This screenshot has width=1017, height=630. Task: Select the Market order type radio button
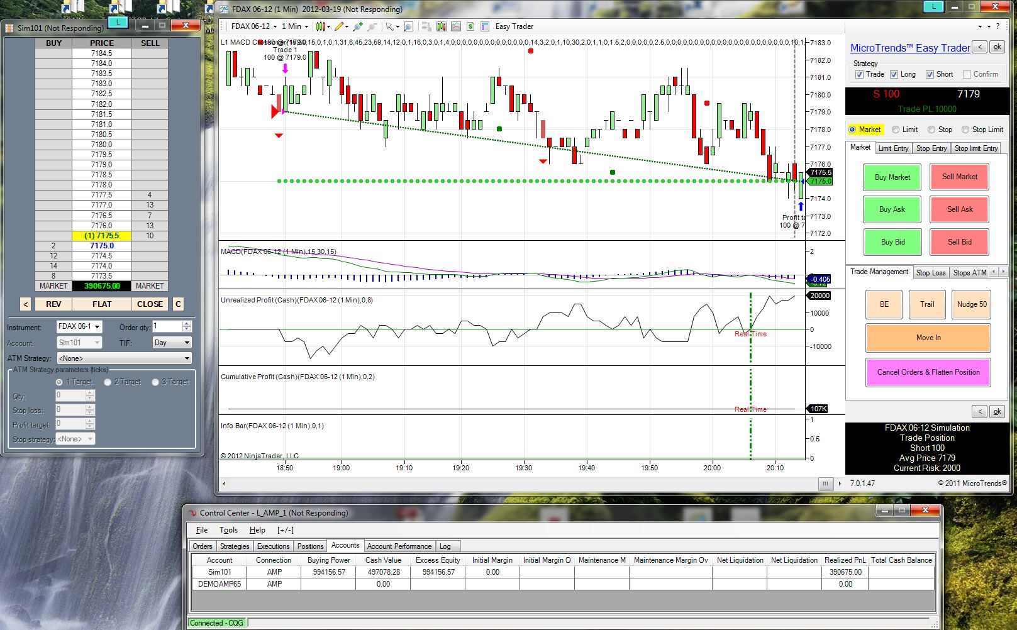pos(852,130)
